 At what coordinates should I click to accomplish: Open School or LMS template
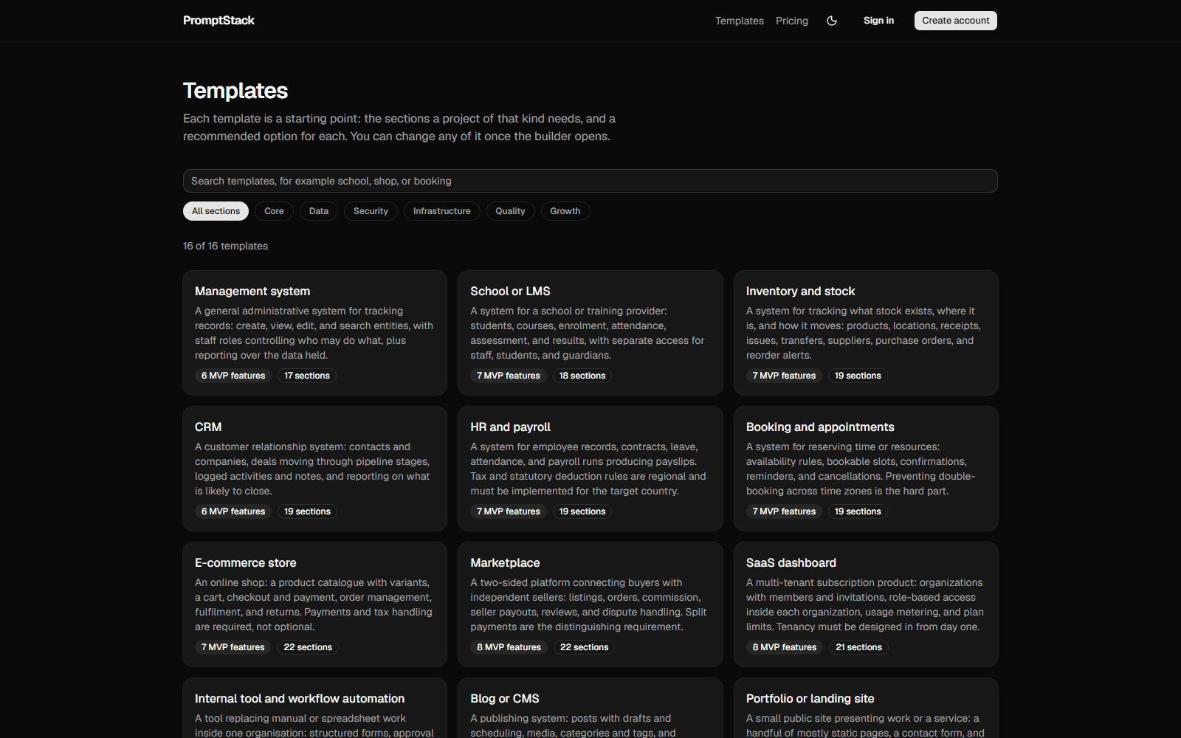[x=590, y=333]
